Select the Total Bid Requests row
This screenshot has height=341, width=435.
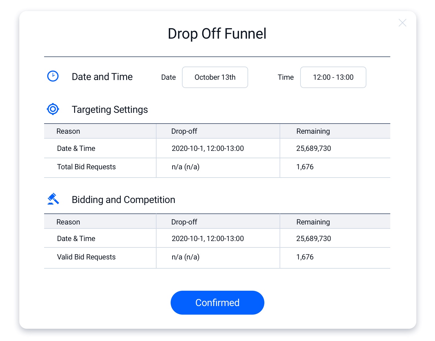point(86,167)
